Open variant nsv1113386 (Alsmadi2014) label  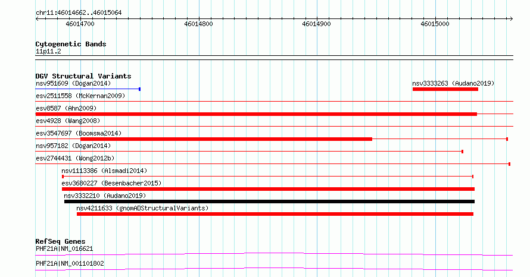(x=104, y=171)
